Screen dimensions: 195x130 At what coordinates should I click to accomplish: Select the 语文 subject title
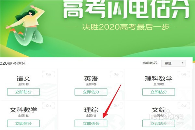(23, 79)
